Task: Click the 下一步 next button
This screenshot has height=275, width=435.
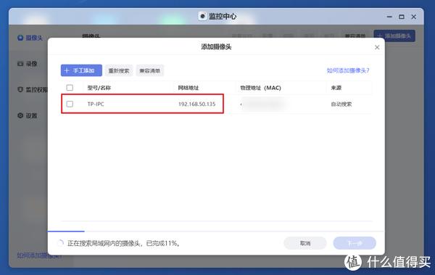Action: tap(355, 243)
